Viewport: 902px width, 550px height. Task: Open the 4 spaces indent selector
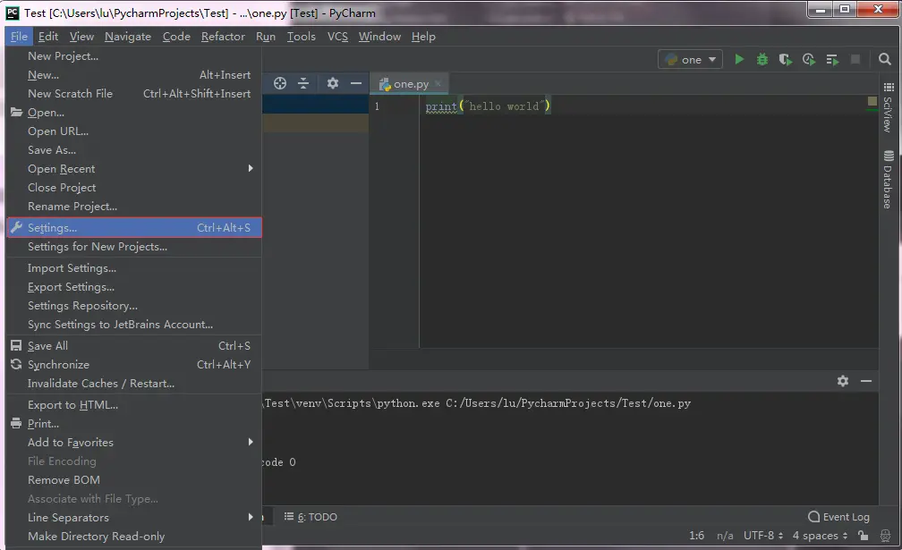point(821,536)
